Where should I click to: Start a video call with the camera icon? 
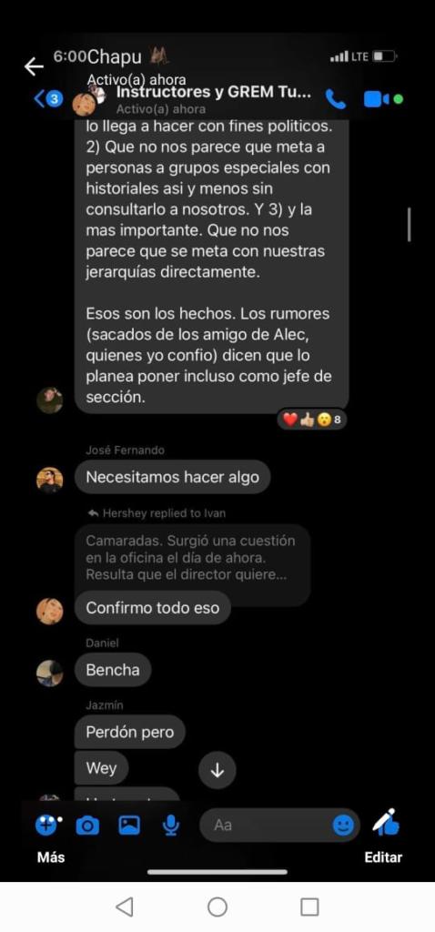(376, 99)
